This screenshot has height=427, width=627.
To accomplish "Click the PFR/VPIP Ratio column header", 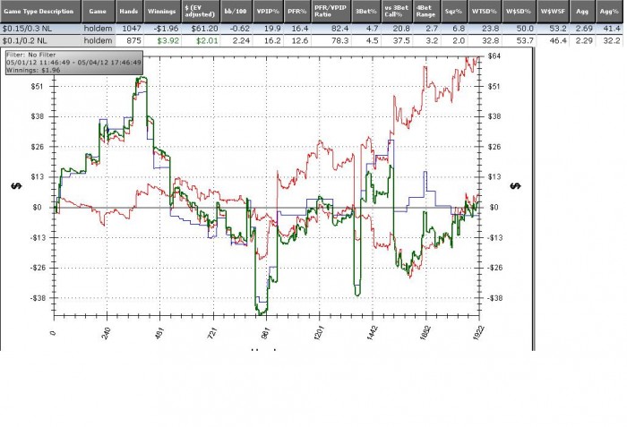I will coord(331,12).
